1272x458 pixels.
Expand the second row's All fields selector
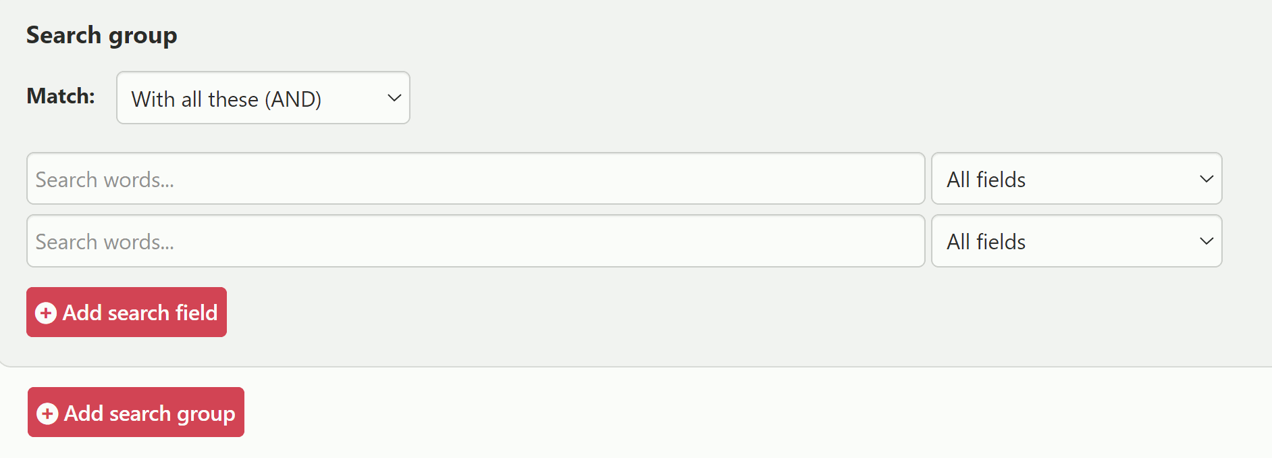pos(1076,241)
